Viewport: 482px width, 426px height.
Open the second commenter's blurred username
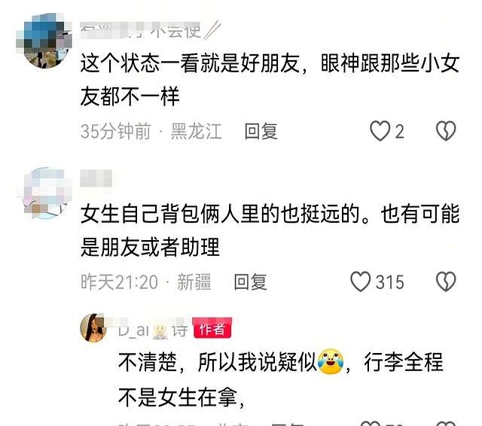(96, 178)
